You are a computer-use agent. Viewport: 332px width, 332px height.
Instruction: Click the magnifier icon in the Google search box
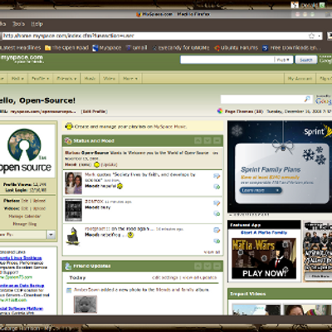pos(307,99)
